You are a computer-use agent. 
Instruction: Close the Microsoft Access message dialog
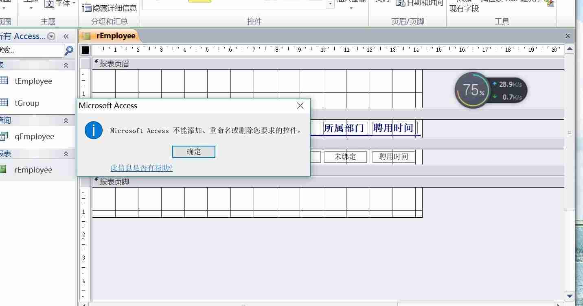[x=300, y=105]
